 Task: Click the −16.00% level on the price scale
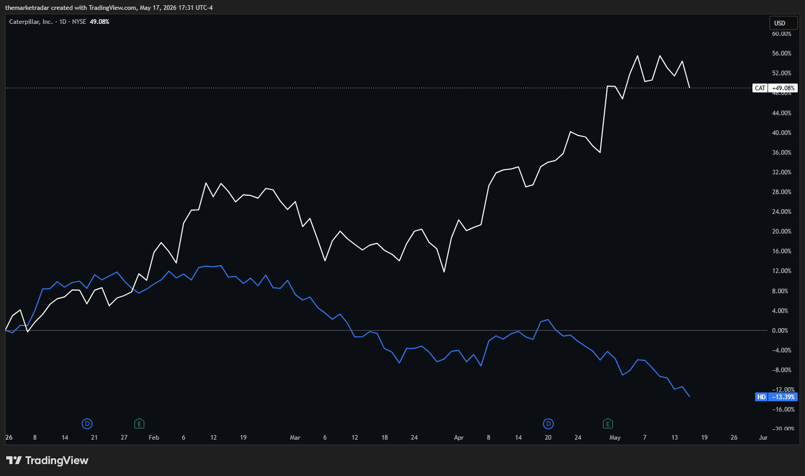click(x=783, y=410)
